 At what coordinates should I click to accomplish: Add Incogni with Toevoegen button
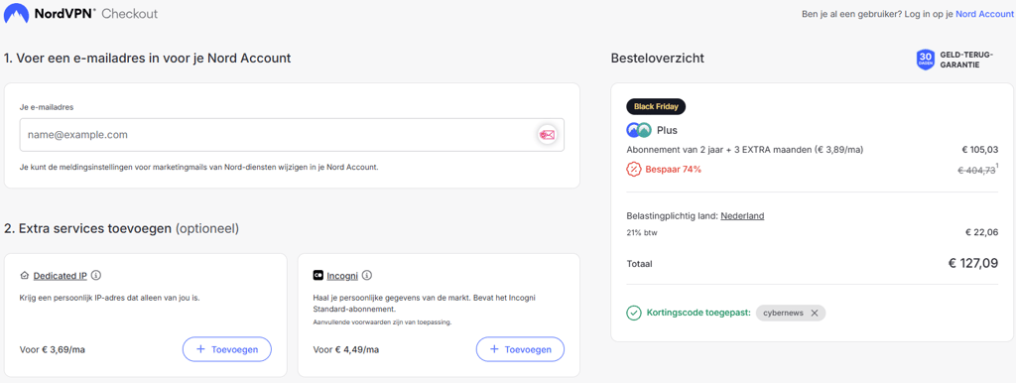click(520, 349)
